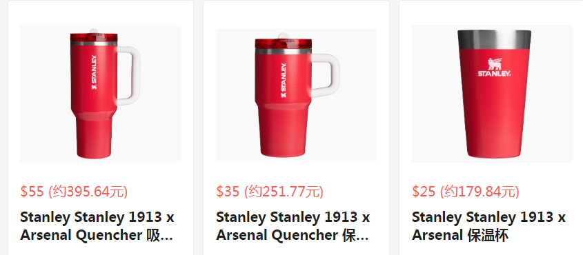
Task: Click the 约395.64元 converted price
Action: pyautogui.click(x=88, y=192)
